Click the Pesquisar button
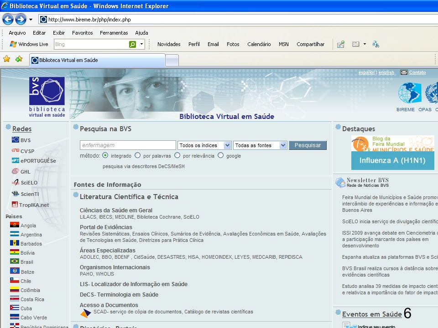Screen dimensions: 438x328 [308, 145]
